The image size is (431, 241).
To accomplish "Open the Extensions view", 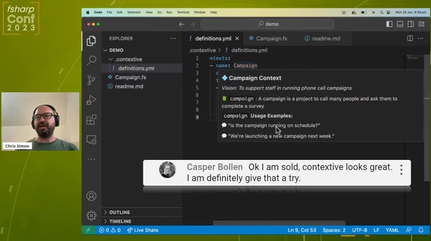I will (x=91, y=120).
